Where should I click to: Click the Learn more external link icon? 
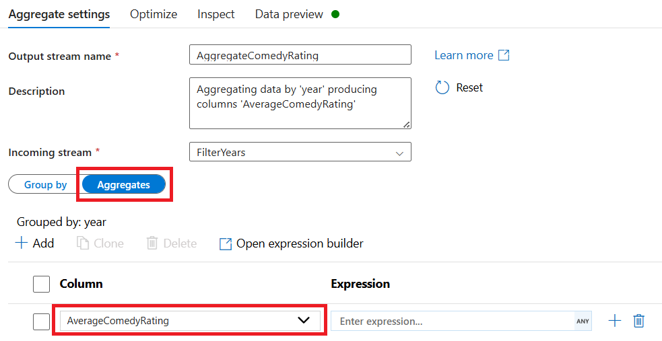504,55
